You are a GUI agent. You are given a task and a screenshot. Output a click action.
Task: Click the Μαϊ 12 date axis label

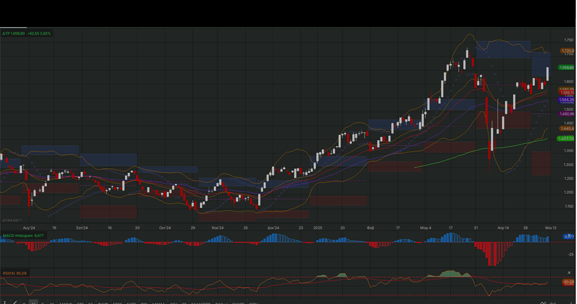point(551,227)
